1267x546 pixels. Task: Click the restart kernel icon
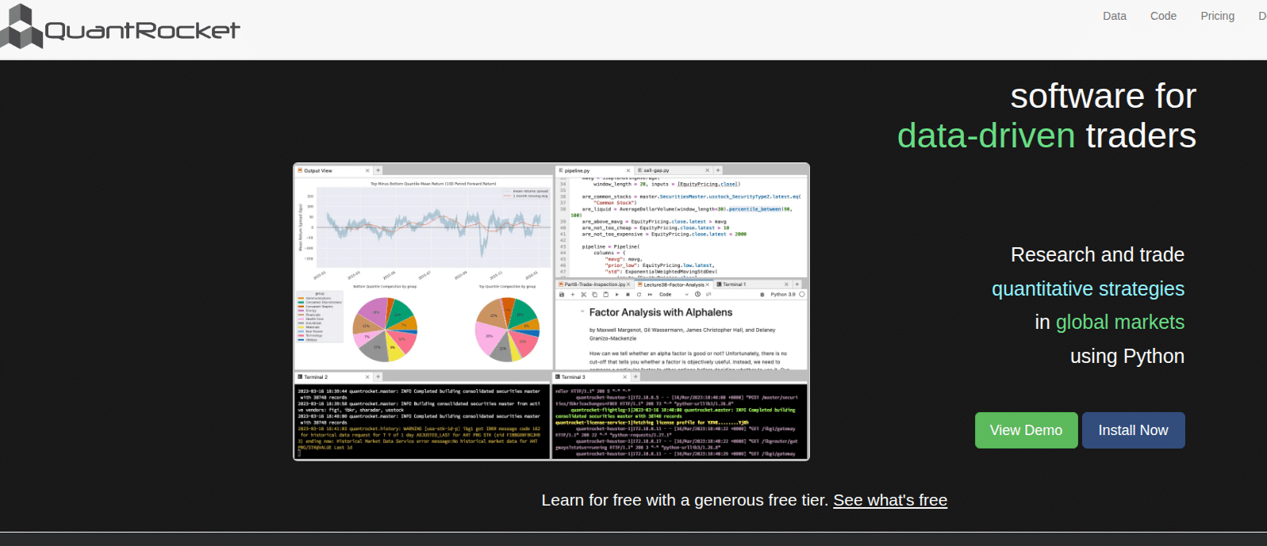point(639,294)
